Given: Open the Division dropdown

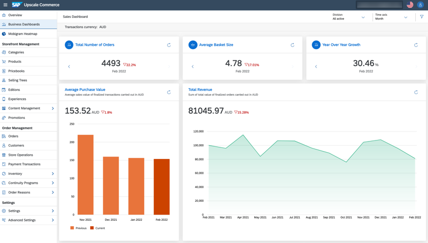Looking at the screenshot, I should [349, 17].
